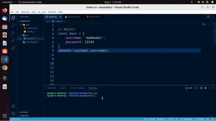Split the editor to the right

[208, 17]
